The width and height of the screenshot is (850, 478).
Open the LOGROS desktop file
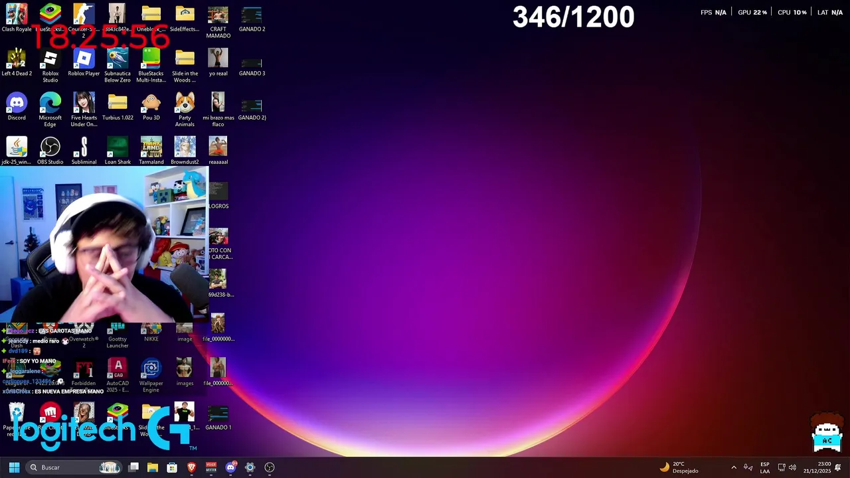(218, 196)
